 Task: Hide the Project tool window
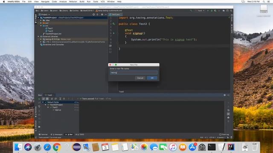pos(106,14)
